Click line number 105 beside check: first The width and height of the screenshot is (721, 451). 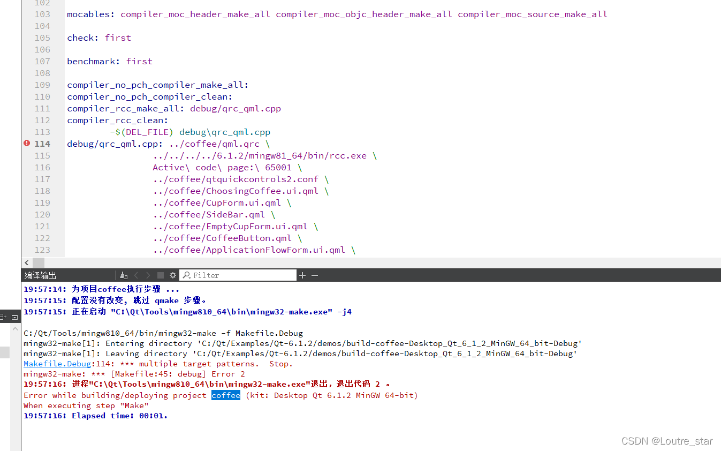click(42, 37)
